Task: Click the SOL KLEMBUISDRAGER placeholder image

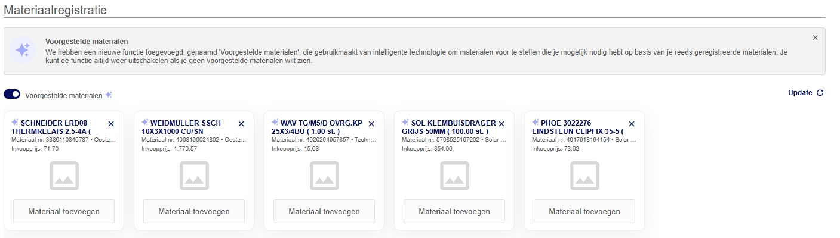Action: [x=454, y=176]
